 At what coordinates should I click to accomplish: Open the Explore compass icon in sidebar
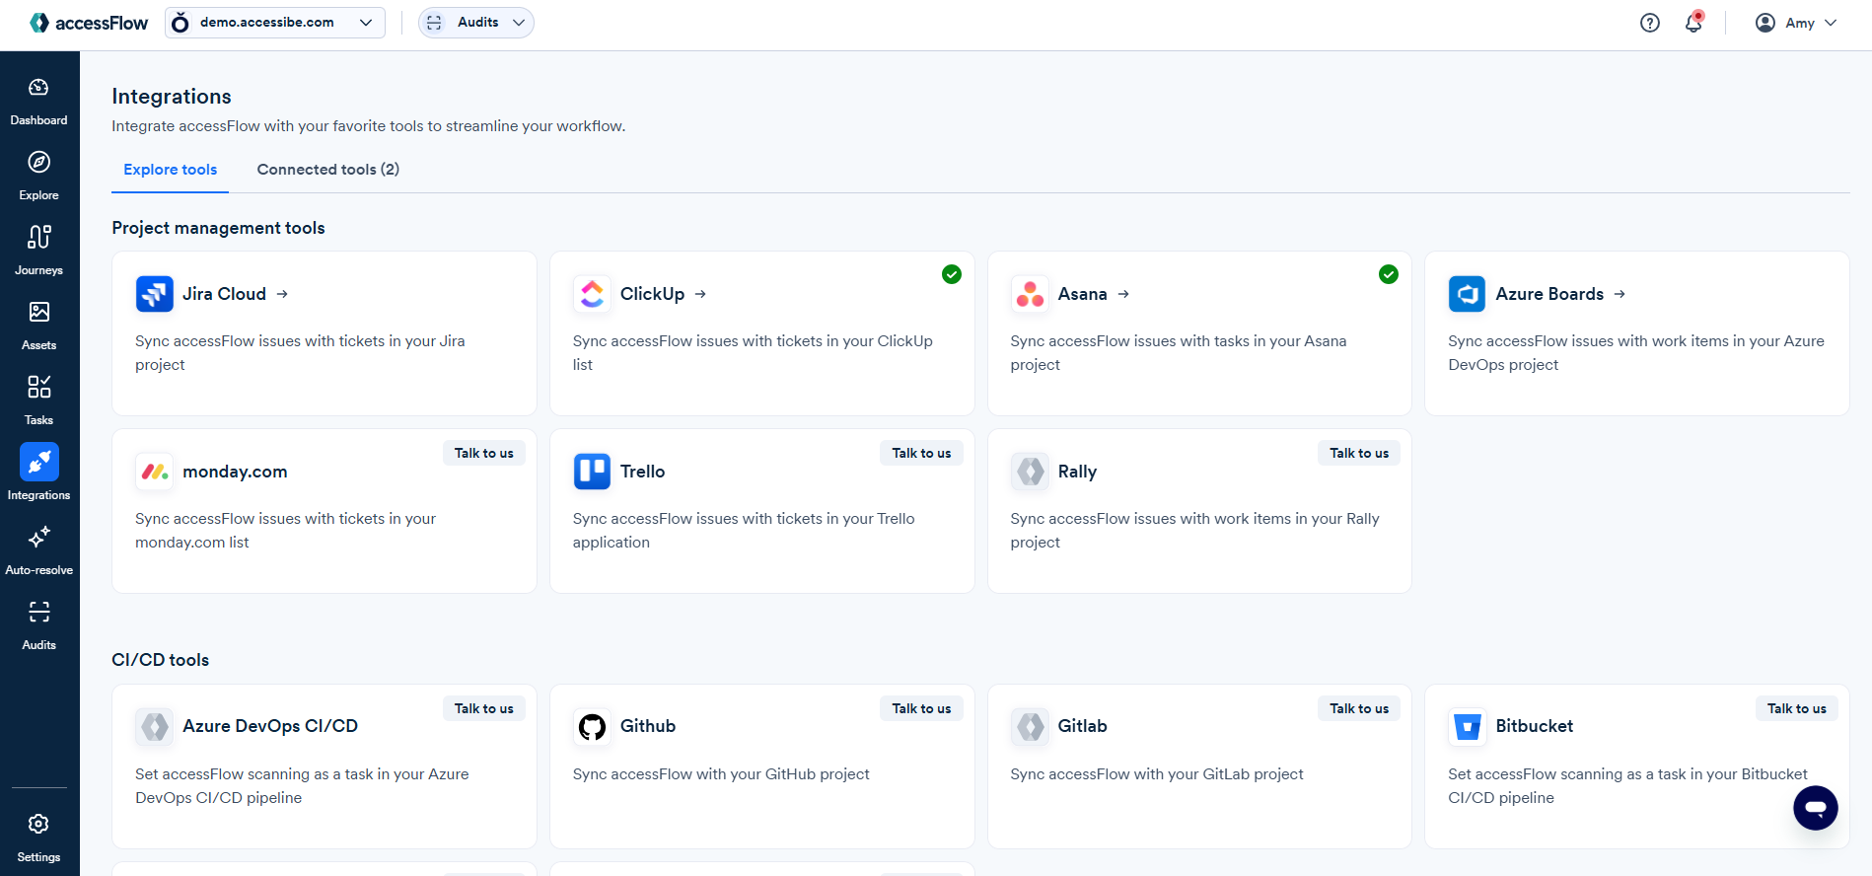(38, 162)
